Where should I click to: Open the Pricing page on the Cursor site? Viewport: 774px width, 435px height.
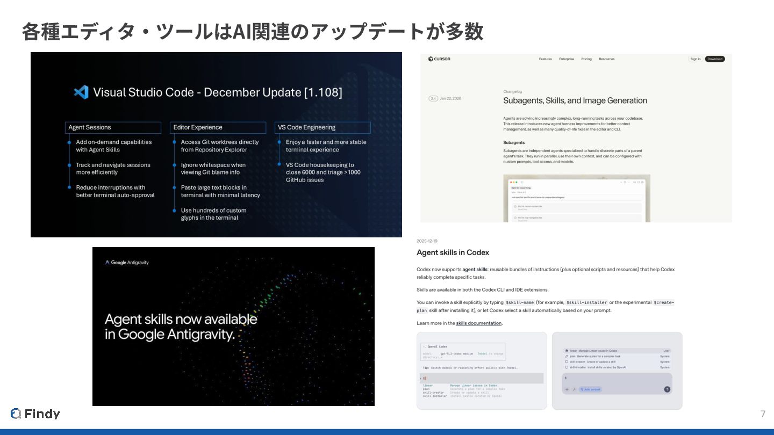586,59
